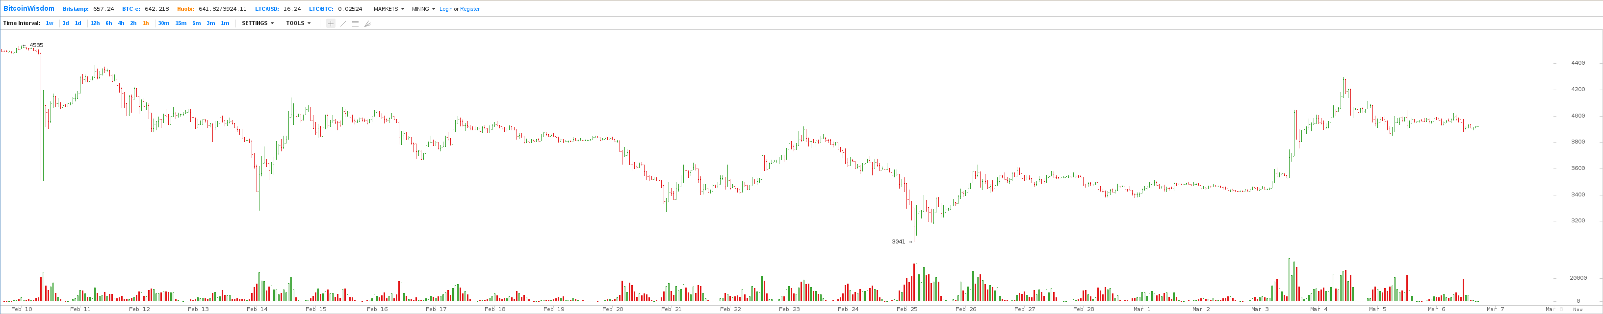
Task: Select the trend line drawing tool
Action: coord(343,24)
